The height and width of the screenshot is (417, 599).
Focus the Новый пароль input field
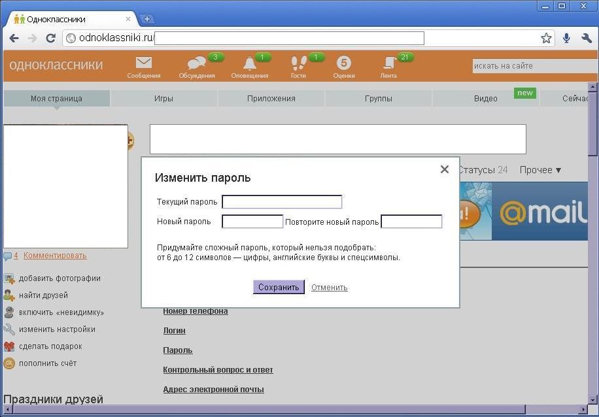pos(252,222)
